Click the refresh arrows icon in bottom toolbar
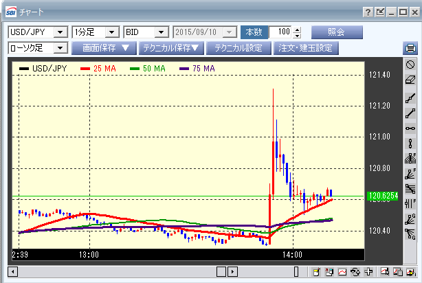The height and width of the screenshot is (283, 422). pos(355,272)
